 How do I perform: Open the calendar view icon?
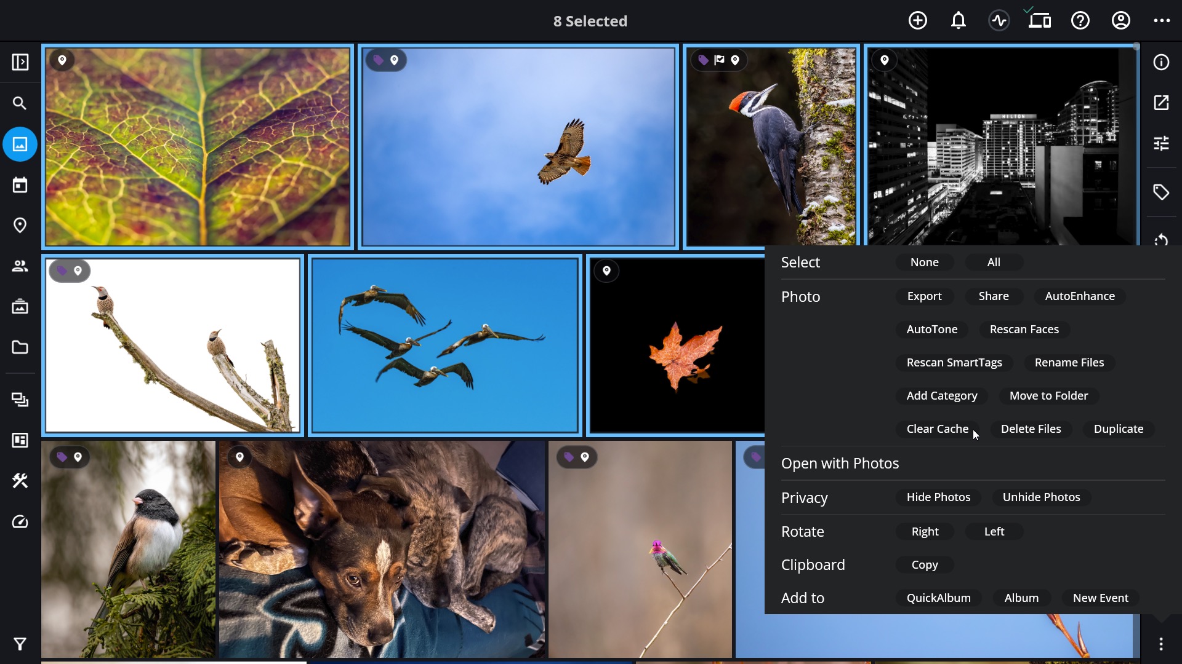coord(20,185)
